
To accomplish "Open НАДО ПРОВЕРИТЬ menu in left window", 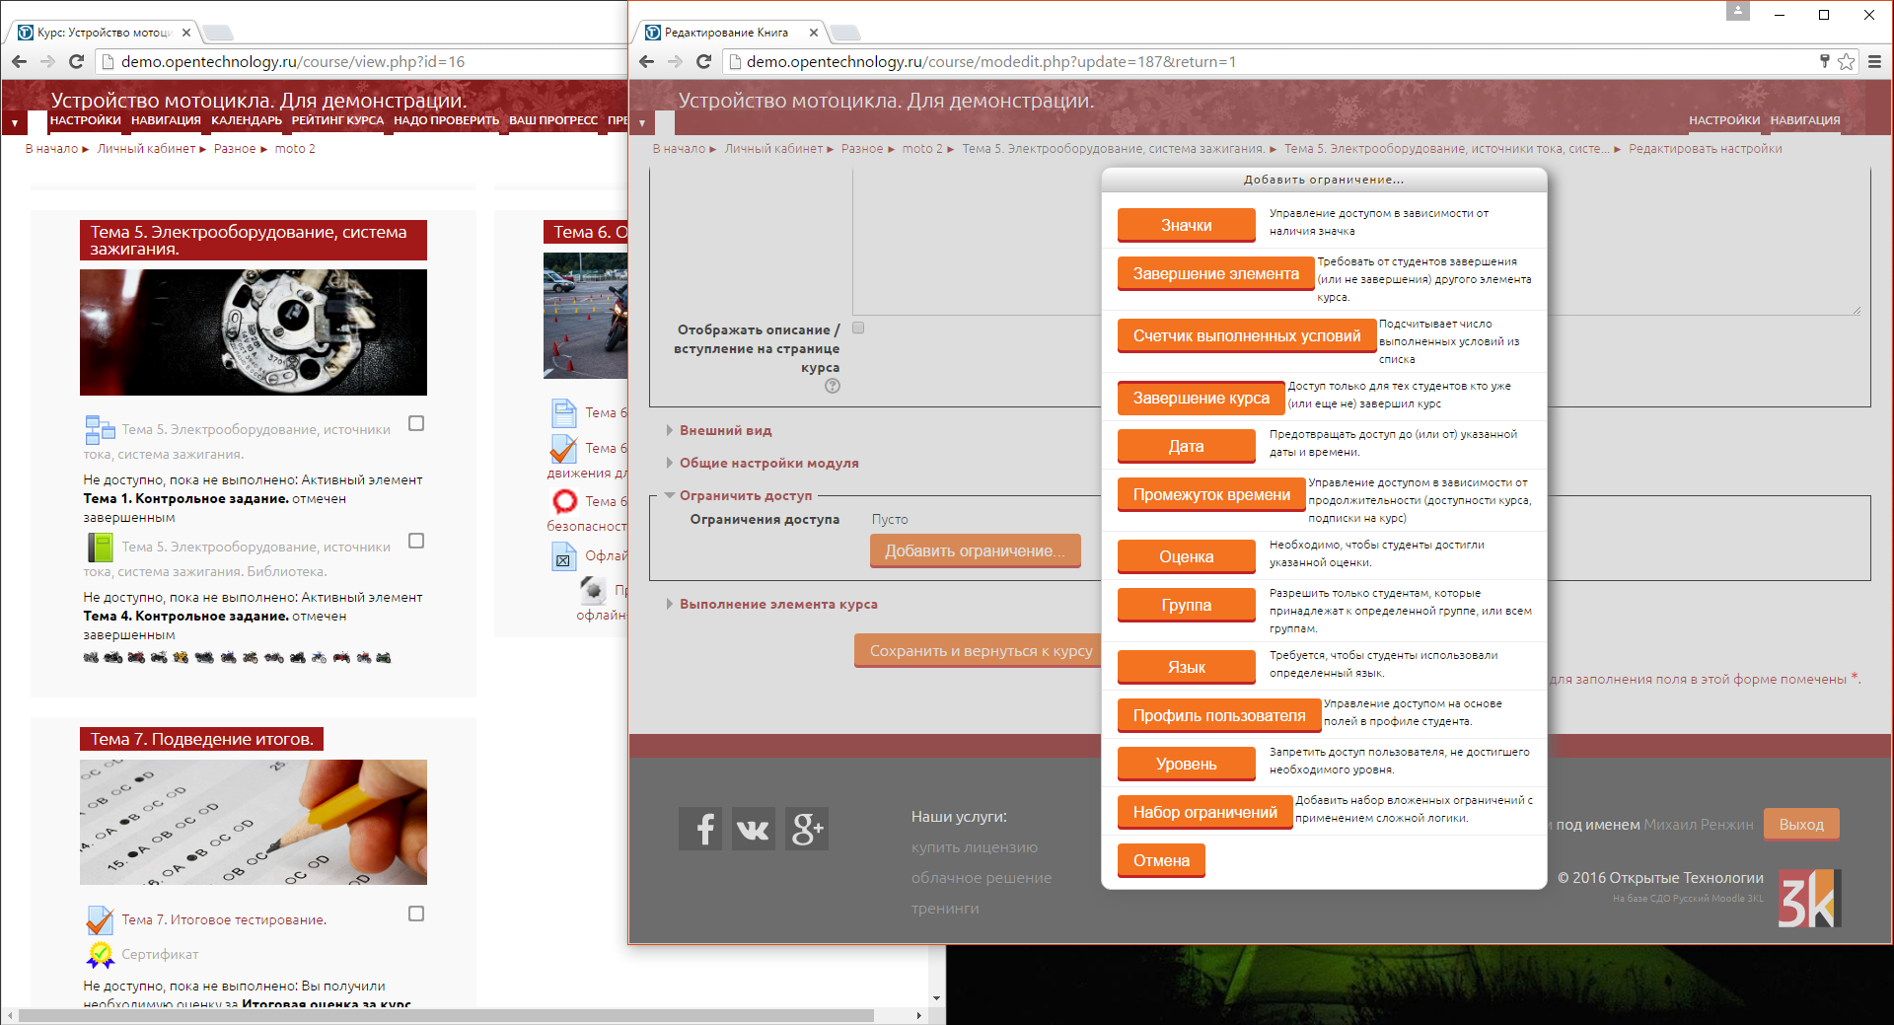I will tap(447, 120).
